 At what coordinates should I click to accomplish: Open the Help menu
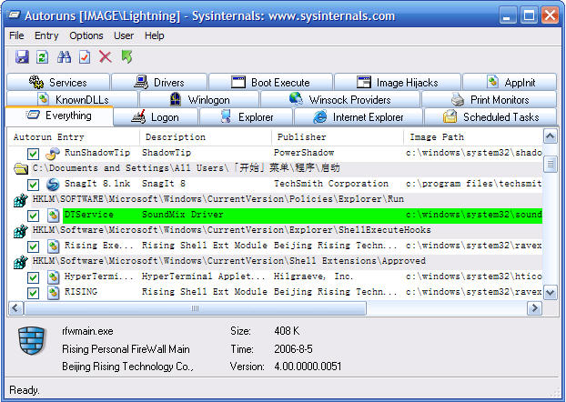(x=155, y=35)
